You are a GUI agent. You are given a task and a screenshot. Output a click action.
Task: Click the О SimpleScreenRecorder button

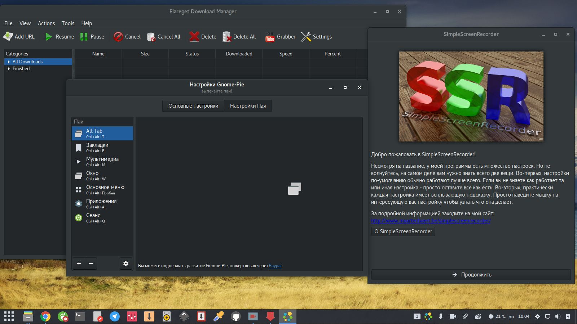pyautogui.click(x=403, y=231)
